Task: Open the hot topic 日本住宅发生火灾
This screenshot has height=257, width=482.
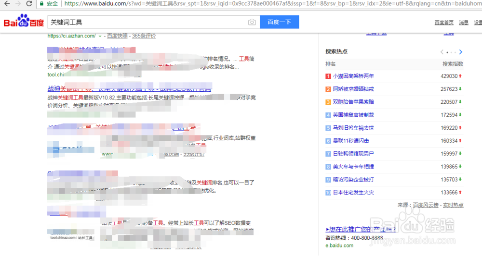Action: click(x=353, y=192)
